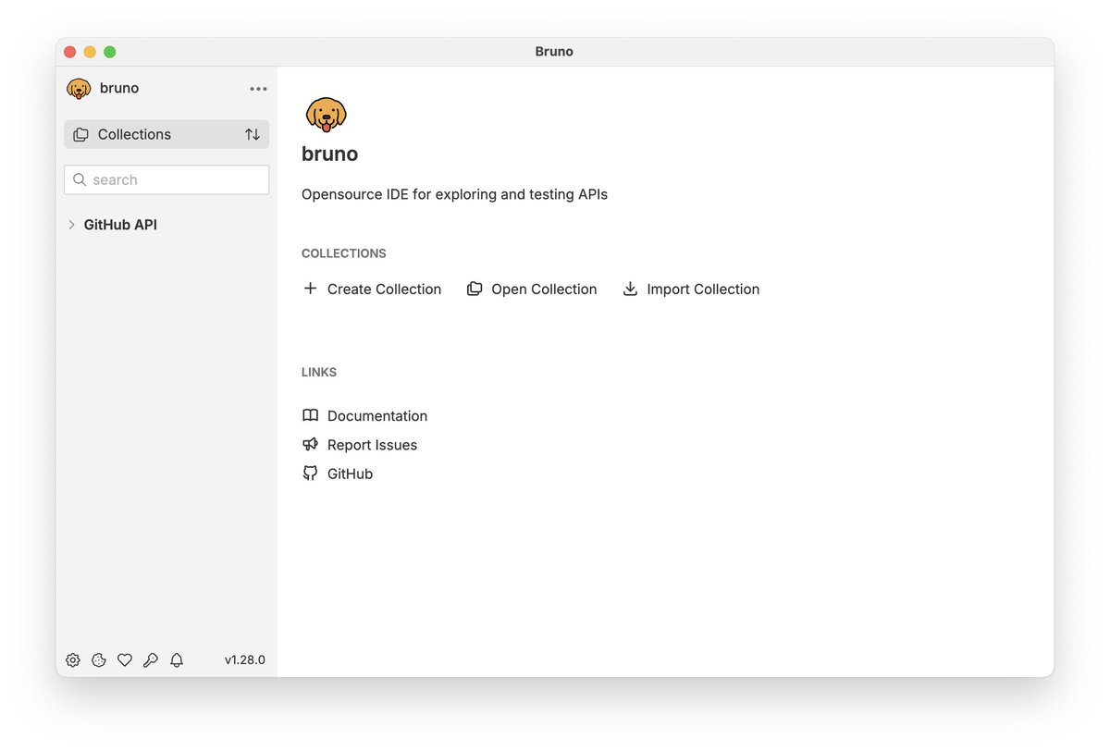Screen dimensions: 1110x751
Task: Click the book icon beside Documentation
Action: point(310,415)
